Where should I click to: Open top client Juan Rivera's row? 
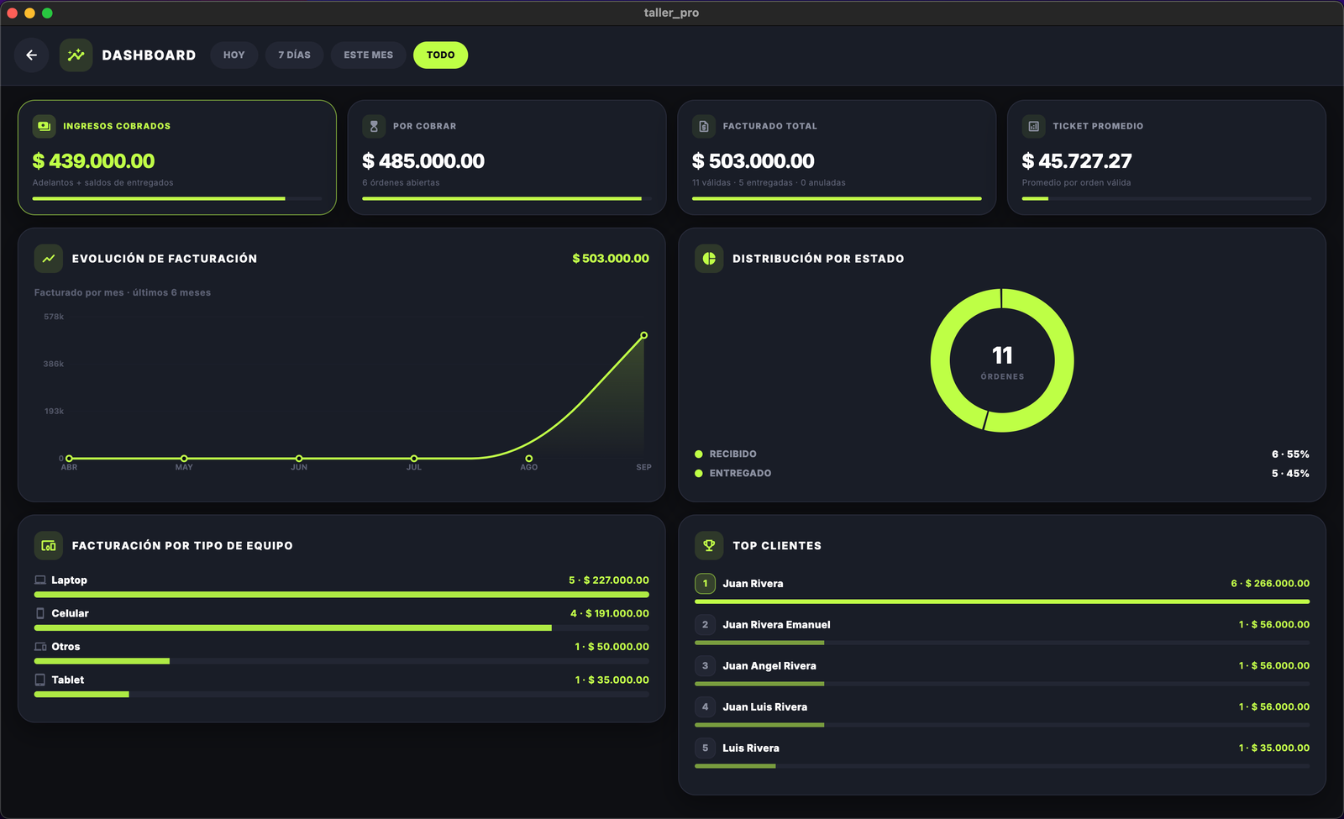(1002, 590)
